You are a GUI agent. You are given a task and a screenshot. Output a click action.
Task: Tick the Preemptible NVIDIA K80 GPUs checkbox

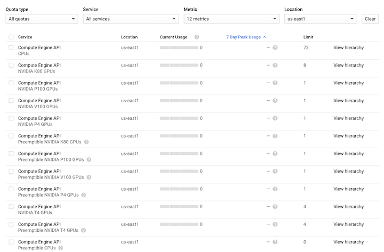click(x=11, y=136)
